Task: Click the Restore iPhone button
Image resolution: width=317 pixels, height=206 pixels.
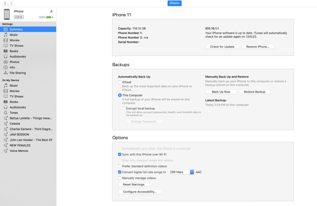Action: click(258, 47)
